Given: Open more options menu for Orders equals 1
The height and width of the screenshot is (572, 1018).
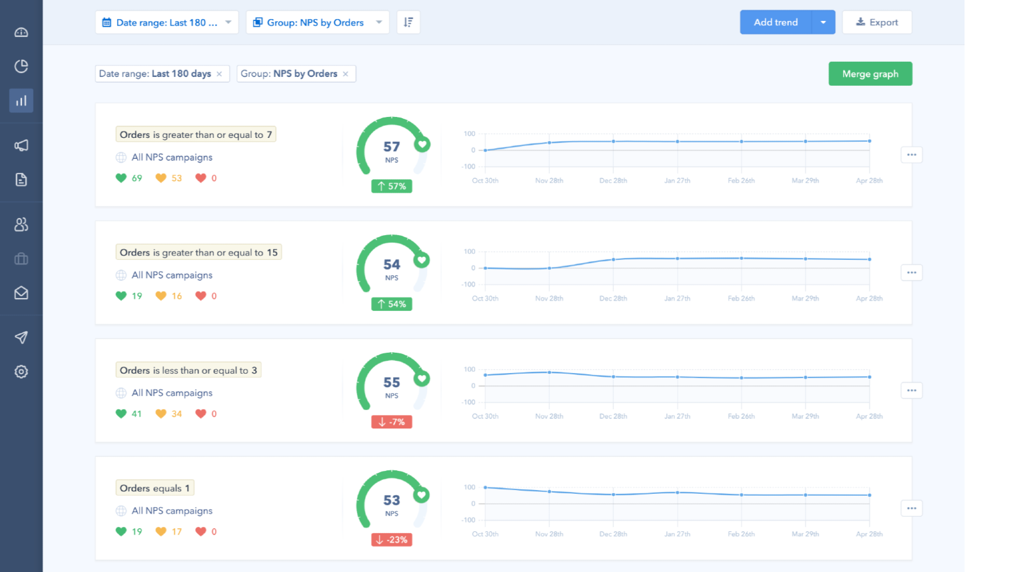Looking at the screenshot, I should (911, 508).
